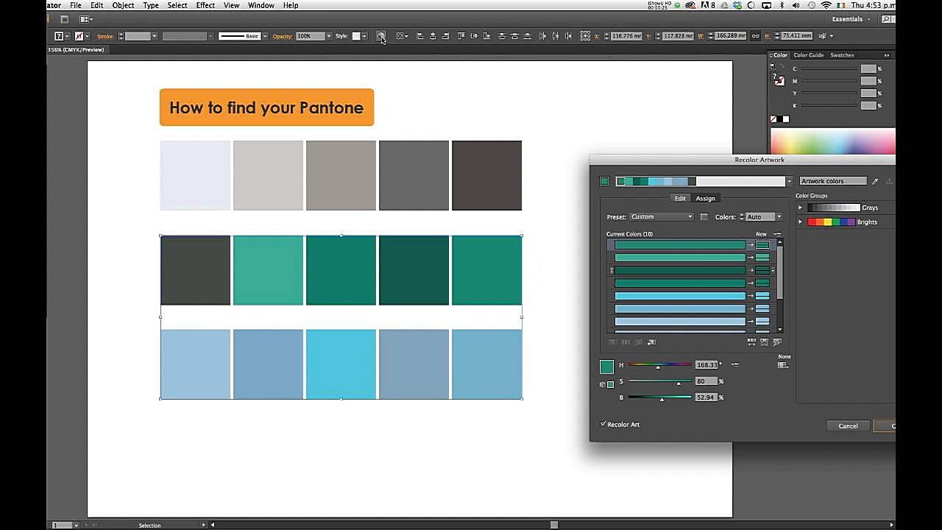Click the Bridge icon in application bar
The width and height of the screenshot is (942, 530).
point(64,19)
